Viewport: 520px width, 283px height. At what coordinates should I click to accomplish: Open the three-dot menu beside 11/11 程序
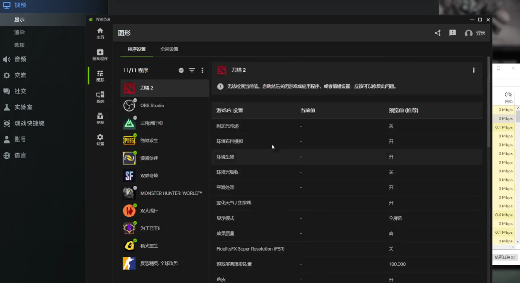coord(202,70)
